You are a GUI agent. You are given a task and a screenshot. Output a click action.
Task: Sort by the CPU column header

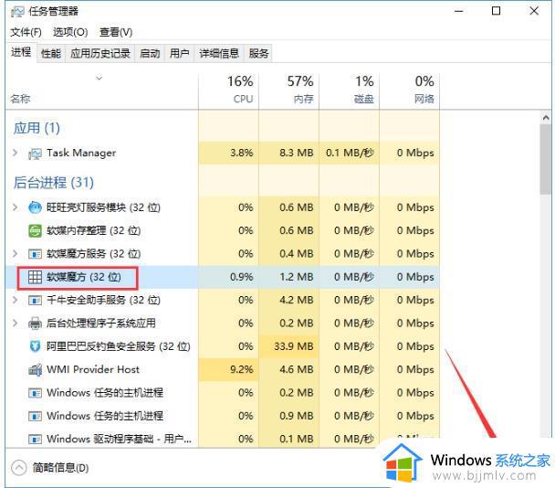(228, 90)
